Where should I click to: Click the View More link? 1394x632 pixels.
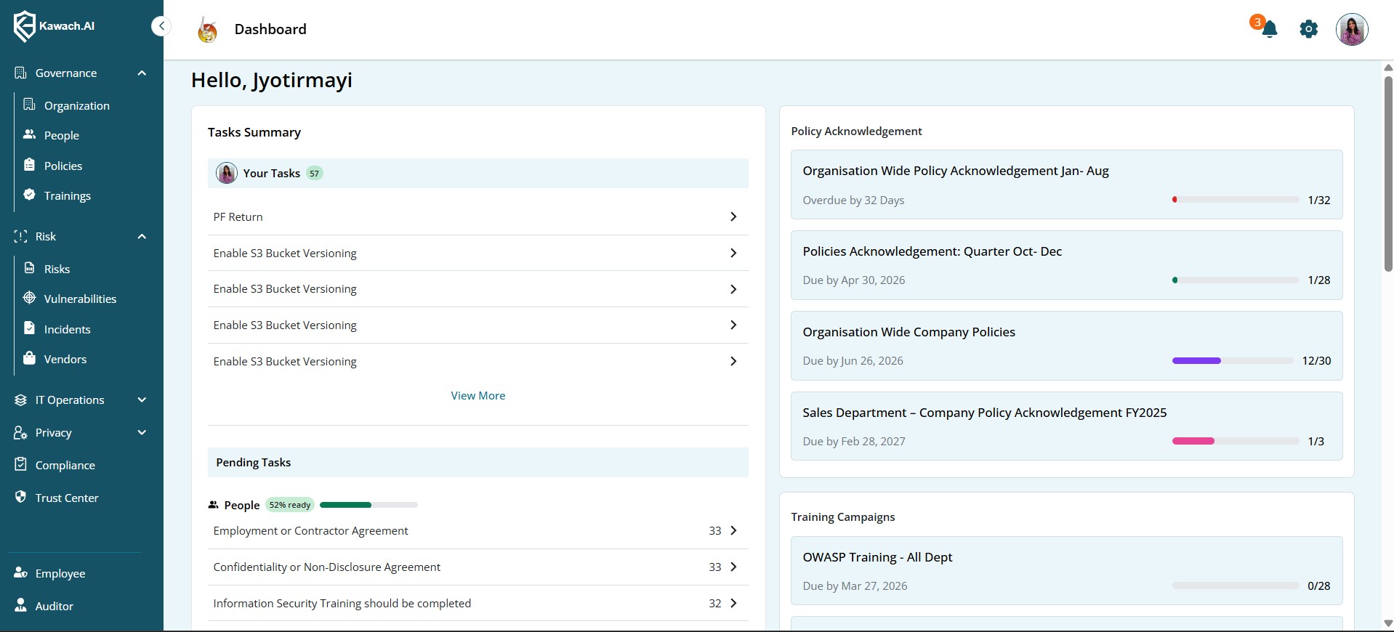tap(478, 395)
